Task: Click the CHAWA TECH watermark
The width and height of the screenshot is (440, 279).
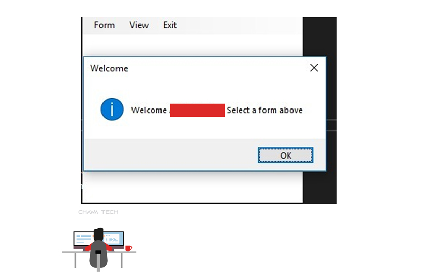Action: (98, 212)
